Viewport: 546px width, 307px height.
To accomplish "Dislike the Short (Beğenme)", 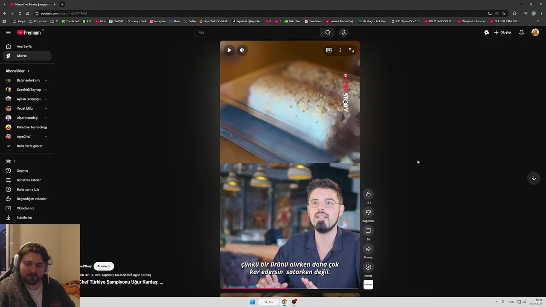I will point(368,212).
